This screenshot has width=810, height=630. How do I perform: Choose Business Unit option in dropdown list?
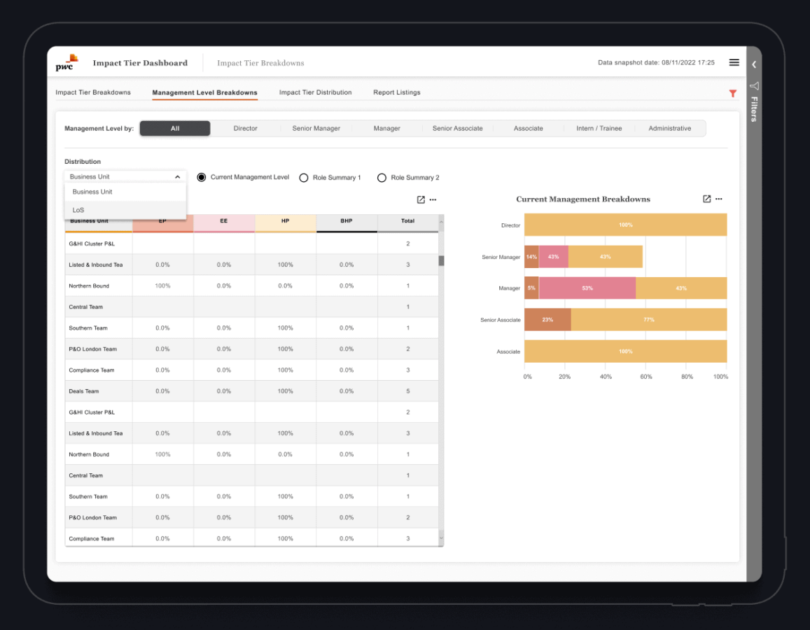tap(92, 192)
